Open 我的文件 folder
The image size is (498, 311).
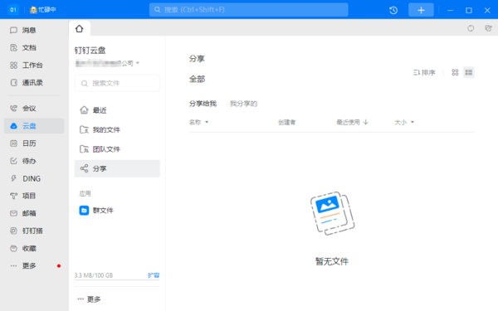[x=117, y=130]
